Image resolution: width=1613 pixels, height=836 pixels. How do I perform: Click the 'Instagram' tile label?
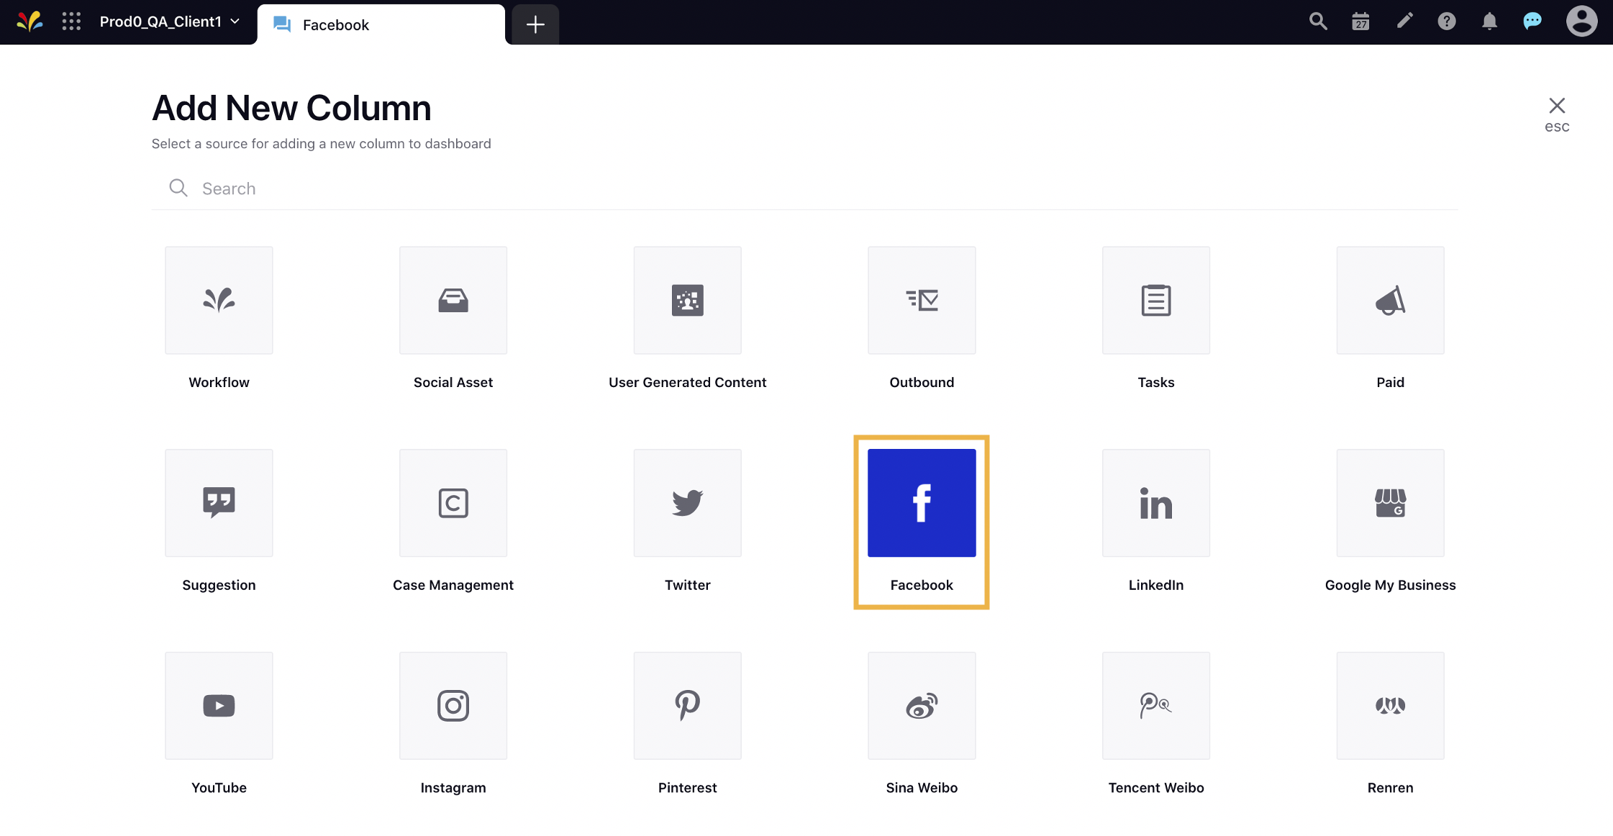(453, 788)
